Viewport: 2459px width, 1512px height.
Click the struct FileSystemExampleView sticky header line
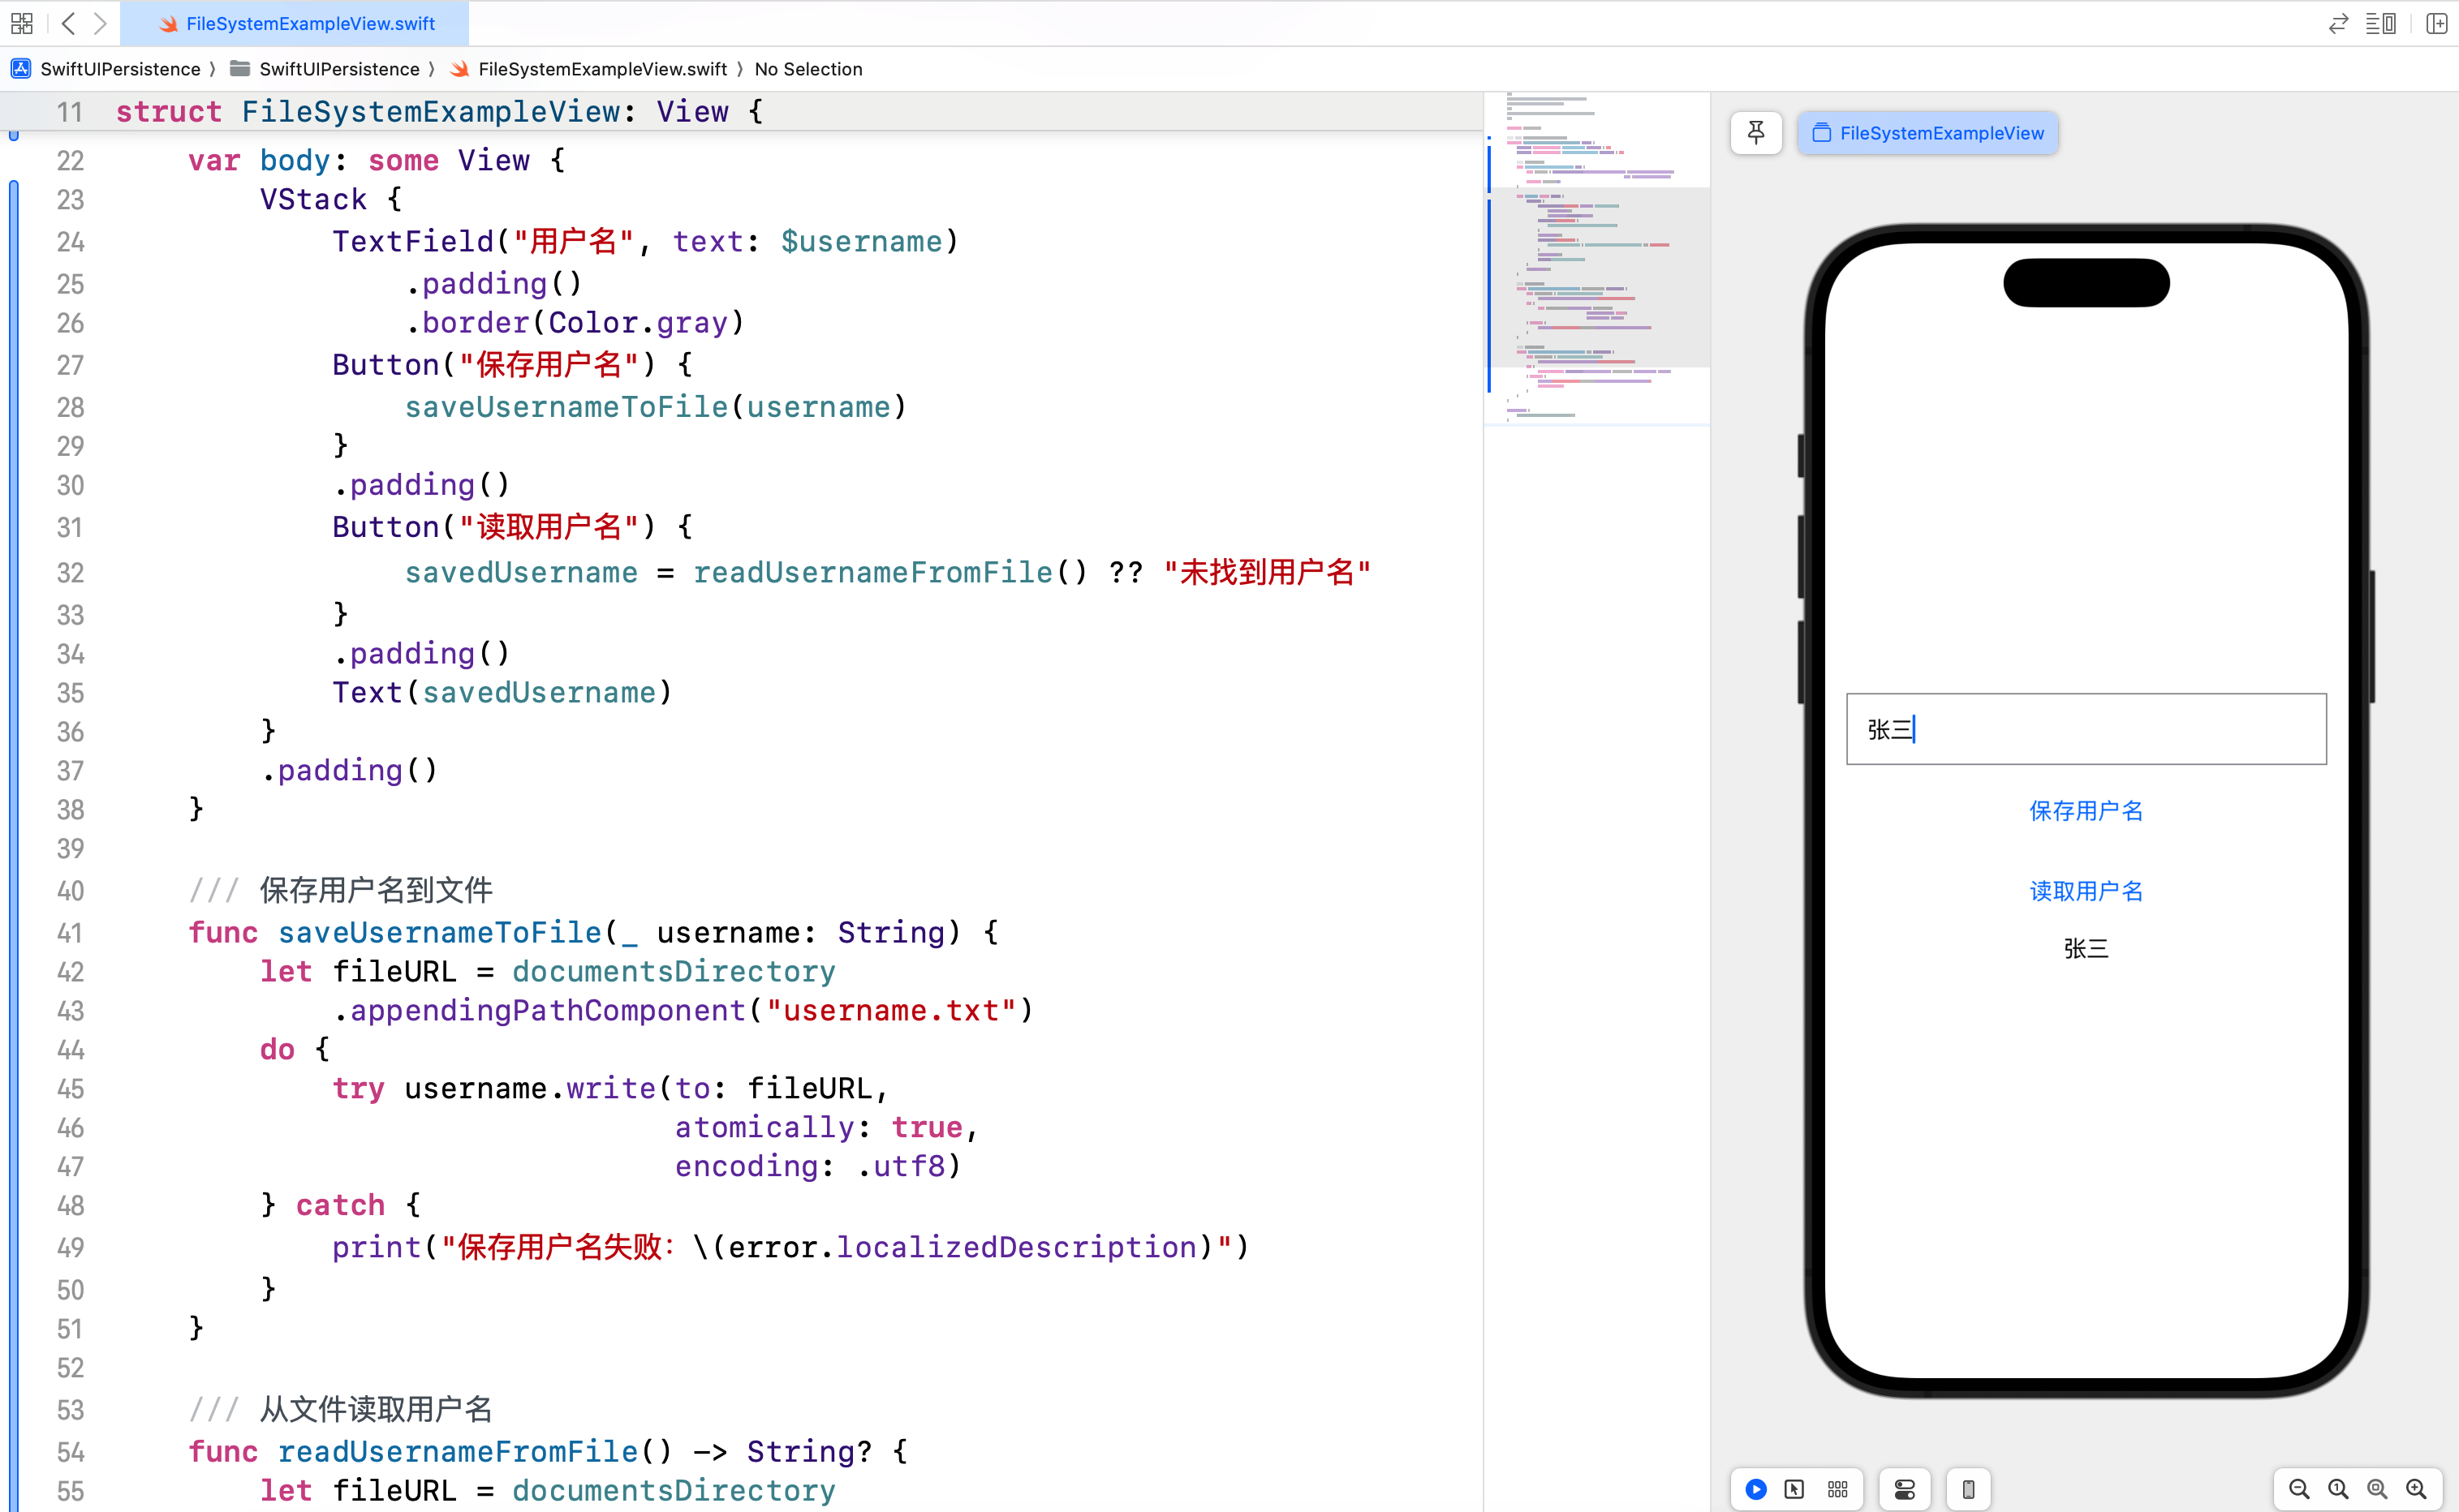tap(741, 112)
